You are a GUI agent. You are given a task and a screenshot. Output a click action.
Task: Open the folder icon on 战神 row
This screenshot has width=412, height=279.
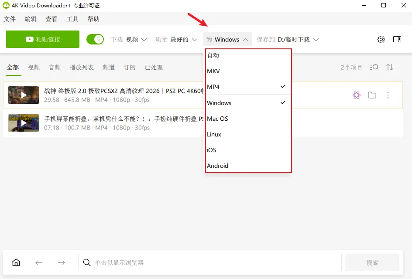click(372, 95)
